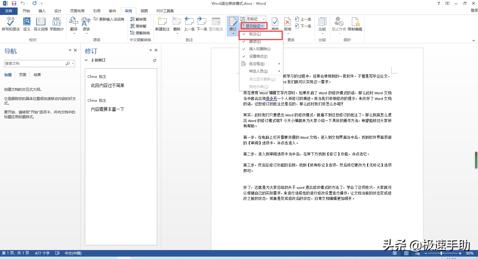Uncheck 插入和删除(I) in the markup menu

261,49
